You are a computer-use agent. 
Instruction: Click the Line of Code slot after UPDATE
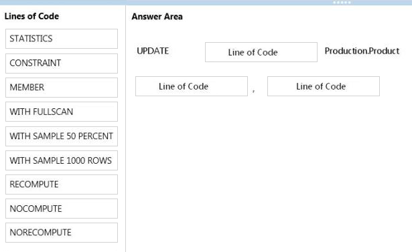pos(261,52)
